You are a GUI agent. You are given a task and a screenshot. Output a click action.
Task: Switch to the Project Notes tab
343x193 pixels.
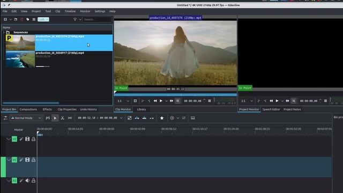point(292,109)
